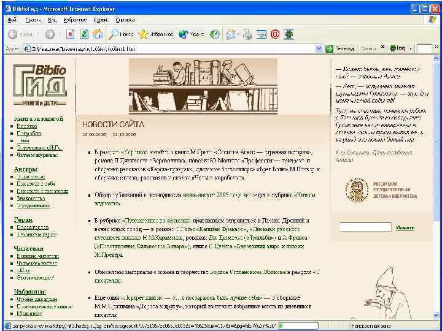This screenshot has height=331, width=442.
Task: Click the bookshelf banner illustration
Action: pos(203,86)
